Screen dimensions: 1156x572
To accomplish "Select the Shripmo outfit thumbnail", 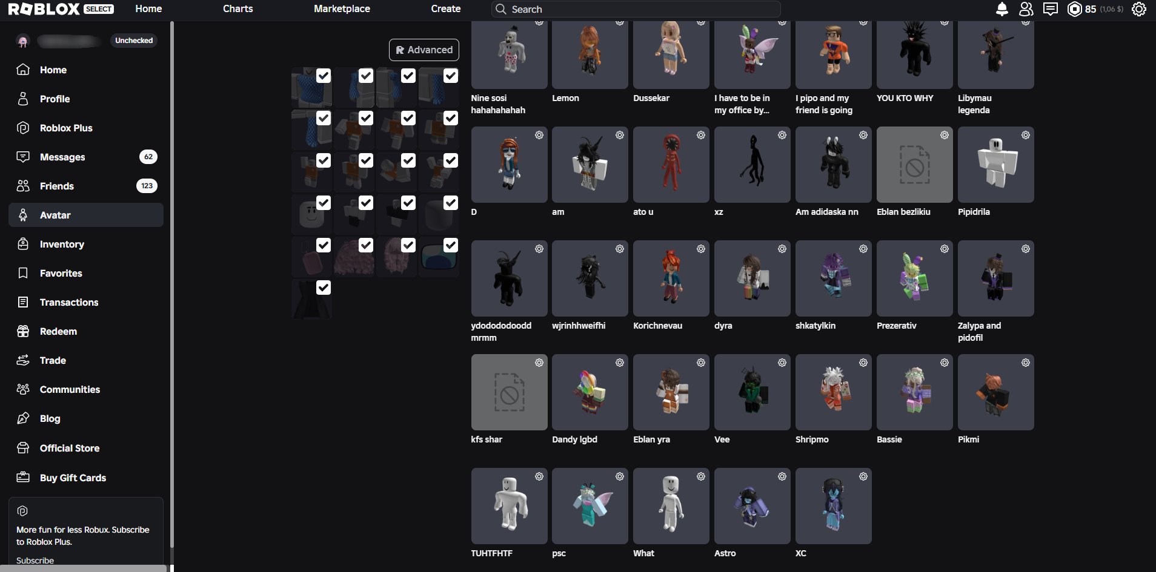I will click(x=834, y=392).
